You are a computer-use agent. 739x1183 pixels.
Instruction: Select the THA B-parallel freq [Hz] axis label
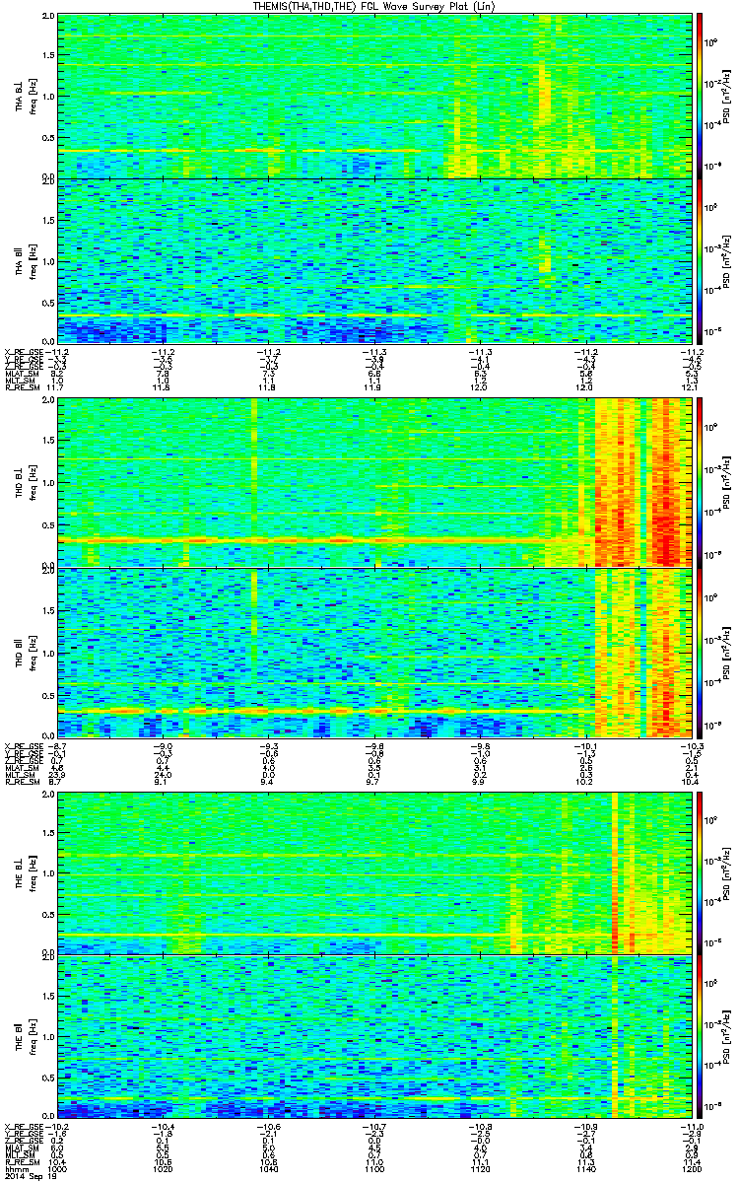point(30,260)
